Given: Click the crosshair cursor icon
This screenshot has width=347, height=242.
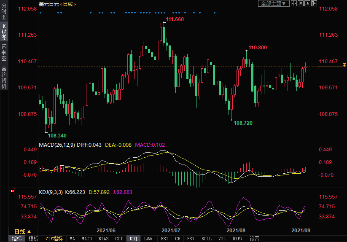Looking at the screenshot, I should [x=294, y=3].
